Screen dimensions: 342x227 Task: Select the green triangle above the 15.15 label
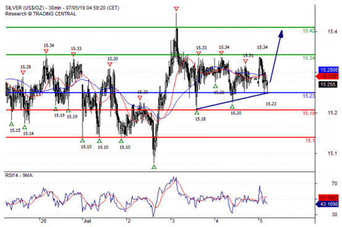[x=11, y=124]
